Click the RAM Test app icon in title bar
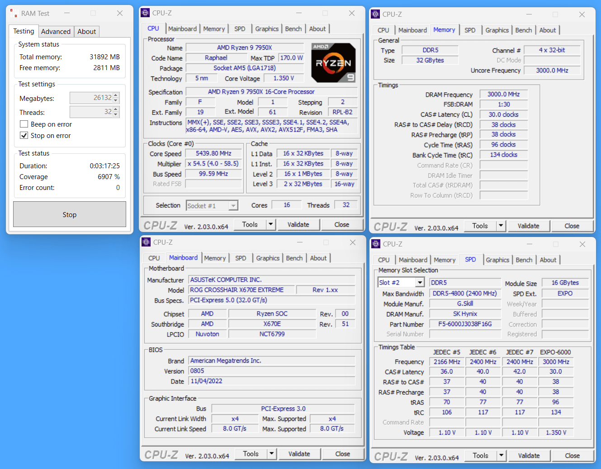This screenshot has width=601, height=469. click(14, 14)
